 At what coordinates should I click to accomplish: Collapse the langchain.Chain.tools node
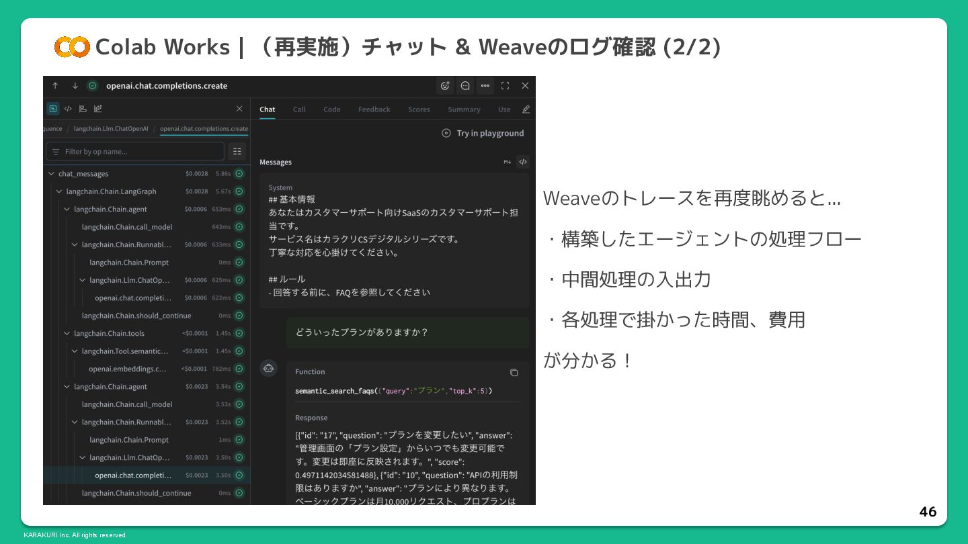pyautogui.click(x=67, y=333)
